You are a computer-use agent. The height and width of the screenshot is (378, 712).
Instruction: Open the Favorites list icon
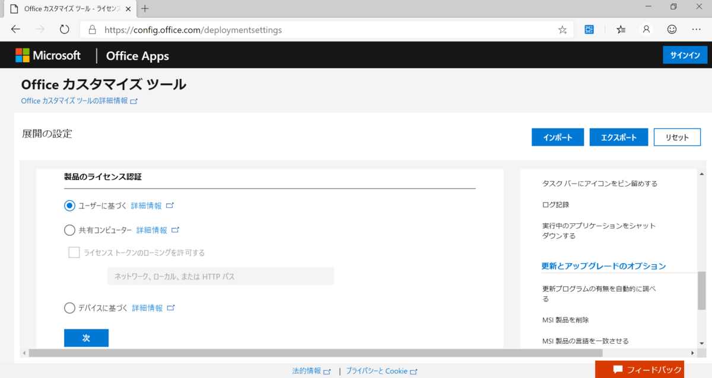click(x=621, y=29)
